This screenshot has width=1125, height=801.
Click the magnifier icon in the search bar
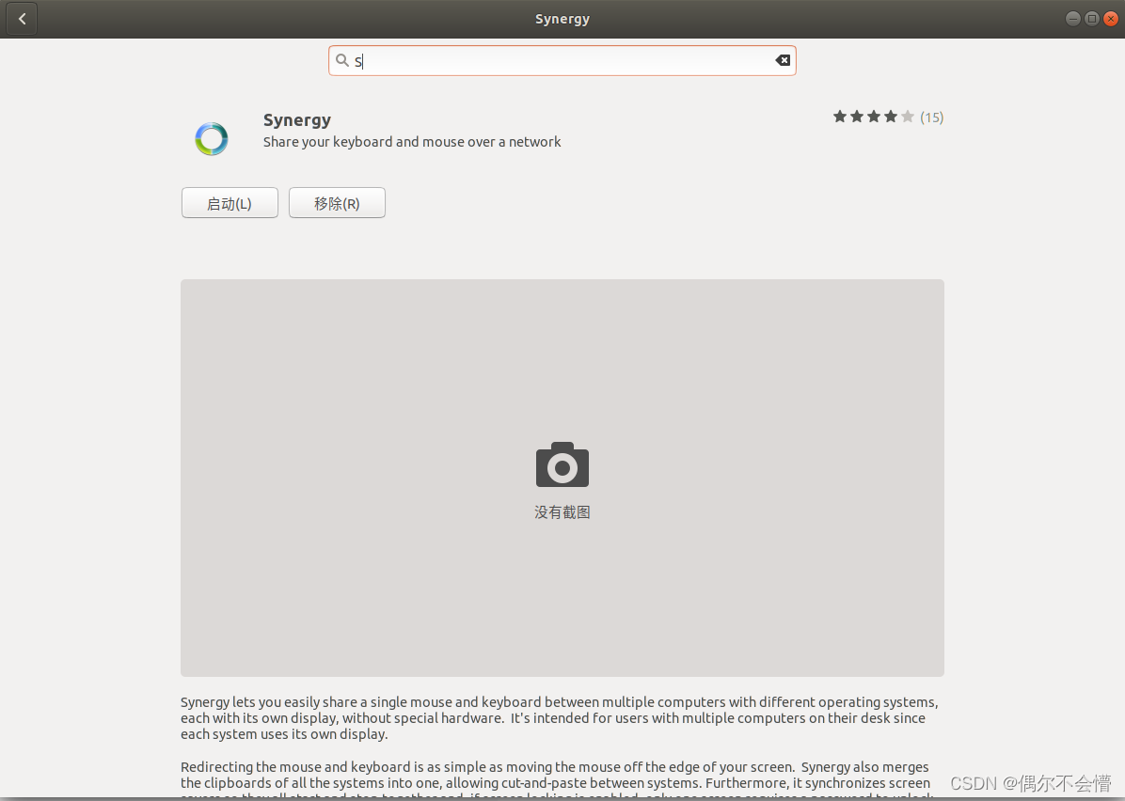(x=342, y=60)
